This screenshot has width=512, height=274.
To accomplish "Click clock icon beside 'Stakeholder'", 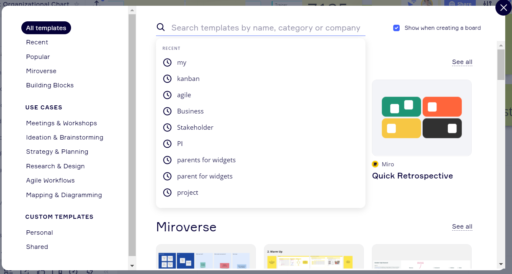I will [x=167, y=128].
